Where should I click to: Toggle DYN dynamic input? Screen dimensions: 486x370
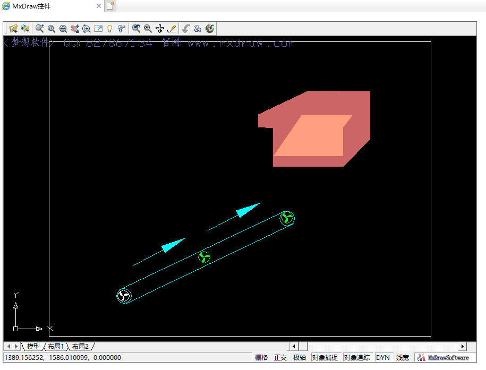coord(383,358)
